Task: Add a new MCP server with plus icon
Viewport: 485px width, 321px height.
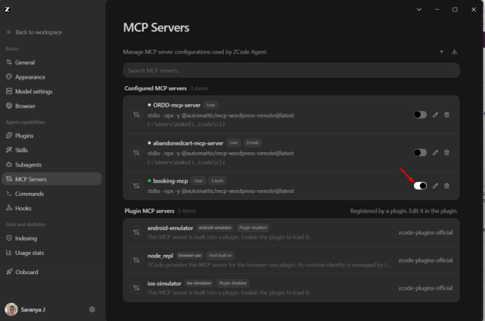Action: coord(442,52)
